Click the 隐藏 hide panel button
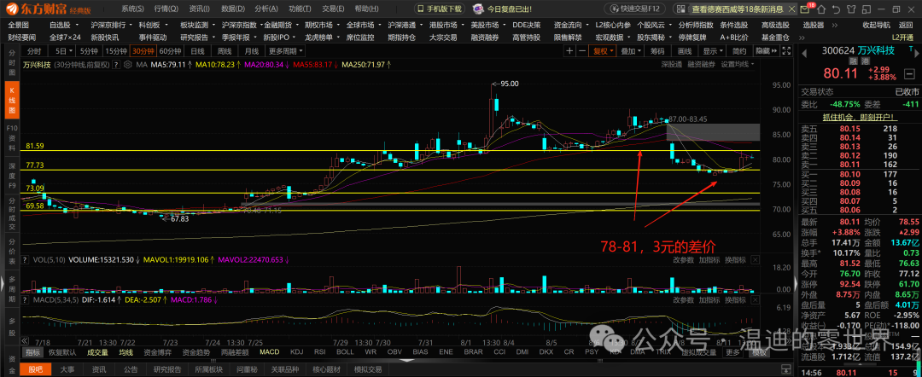 click(x=766, y=51)
